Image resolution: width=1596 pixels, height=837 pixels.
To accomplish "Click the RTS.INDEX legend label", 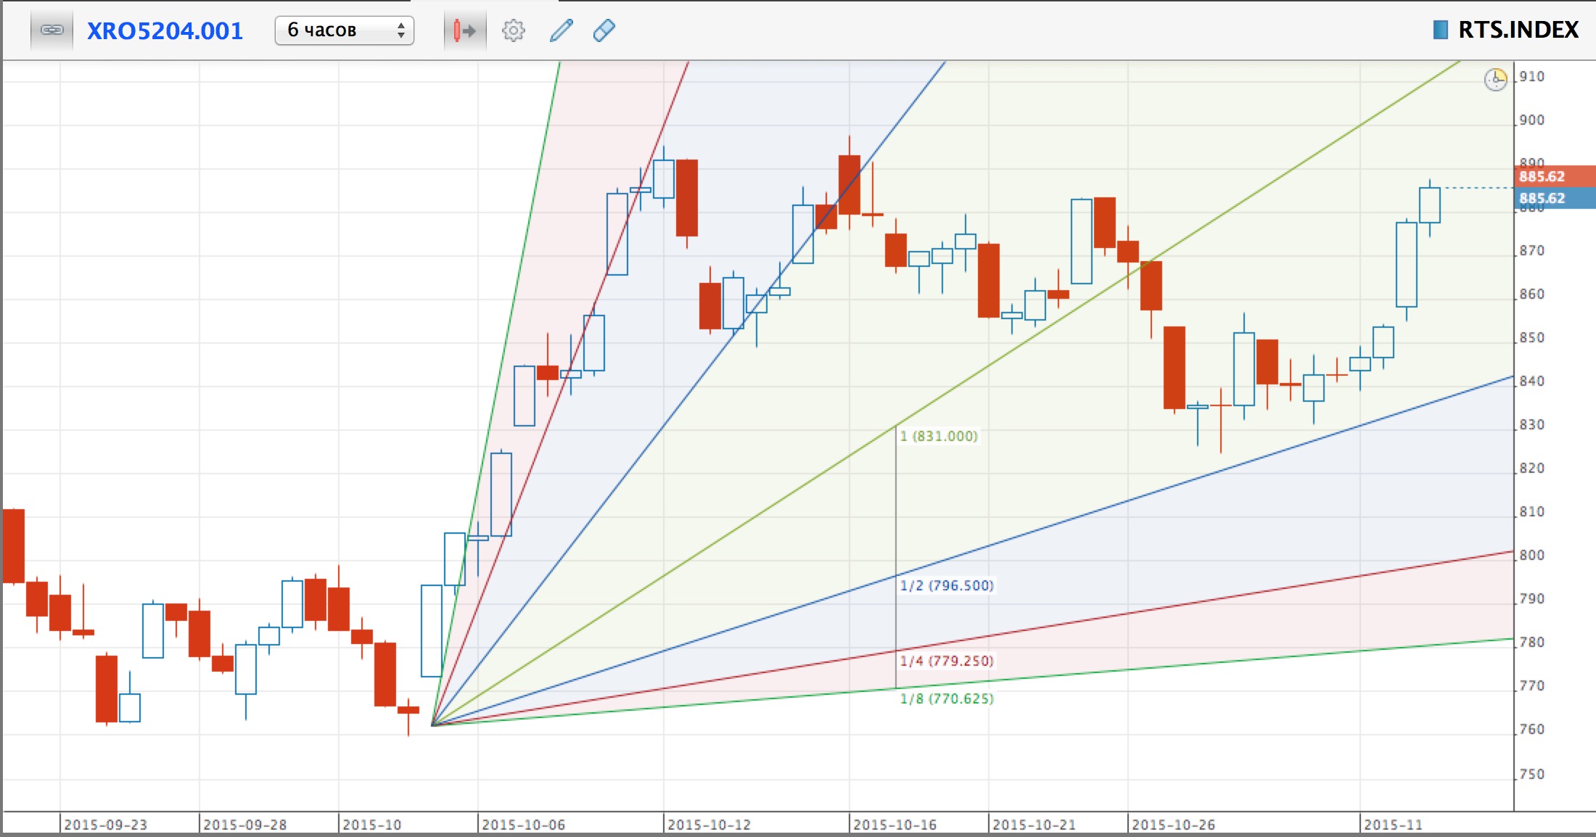I will coord(1518,30).
